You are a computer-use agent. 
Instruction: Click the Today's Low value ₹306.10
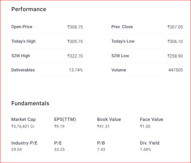(x=175, y=42)
